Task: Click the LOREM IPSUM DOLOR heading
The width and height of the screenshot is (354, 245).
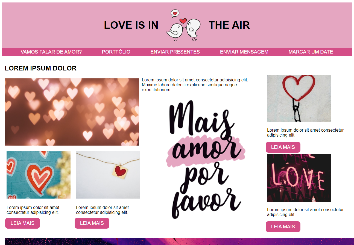Action: click(41, 68)
